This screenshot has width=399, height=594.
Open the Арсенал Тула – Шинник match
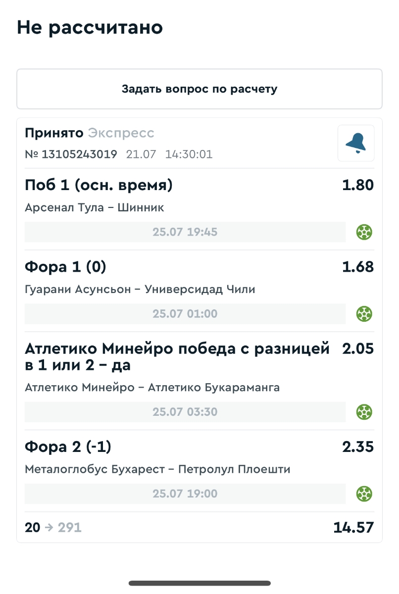[x=94, y=207]
